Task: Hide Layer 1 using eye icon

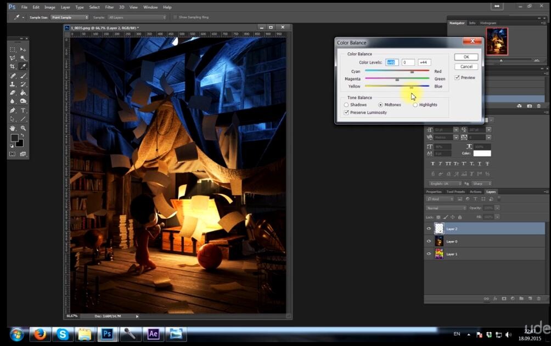Action: [x=429, y=254]
